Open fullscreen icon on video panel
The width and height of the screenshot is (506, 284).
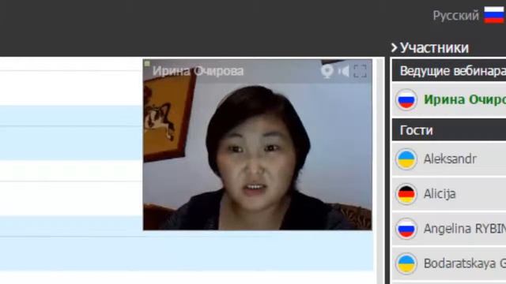pyautogui.click(x=360, y=71)
